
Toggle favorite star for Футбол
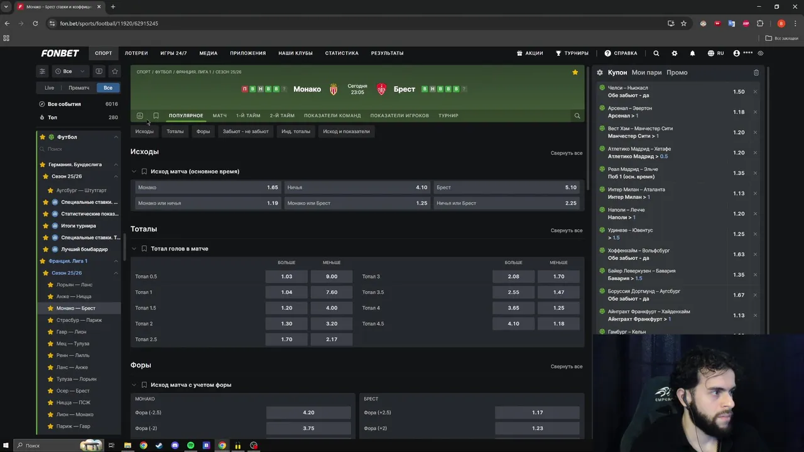[x=43, y=137]
